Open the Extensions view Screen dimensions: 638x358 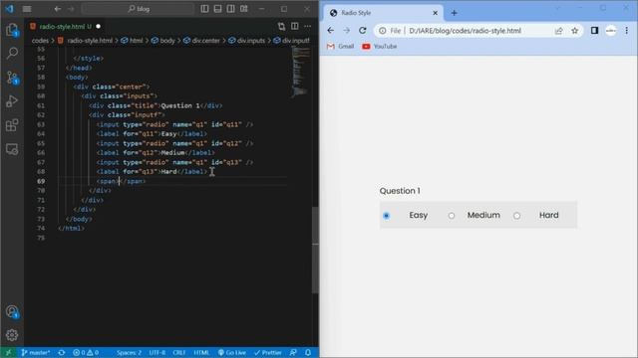[12, 125]
